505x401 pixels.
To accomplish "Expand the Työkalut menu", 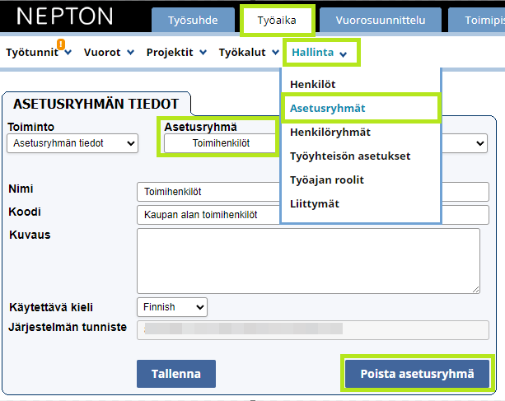I will 249,52.
